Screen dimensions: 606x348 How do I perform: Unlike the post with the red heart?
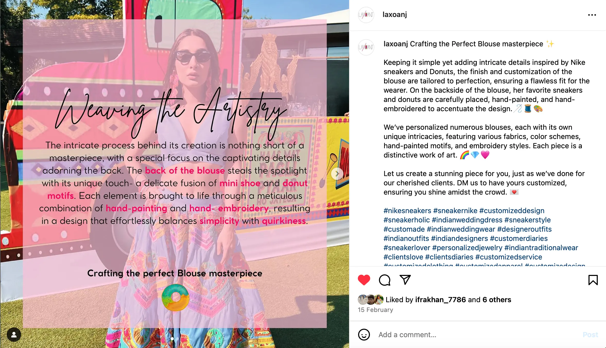364,280
